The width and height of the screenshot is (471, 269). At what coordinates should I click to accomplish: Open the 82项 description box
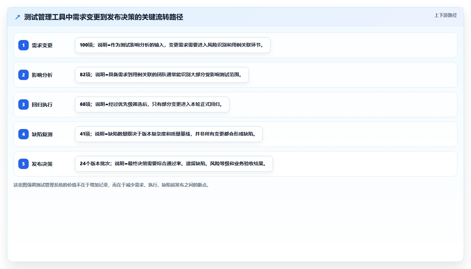(162, 75)
